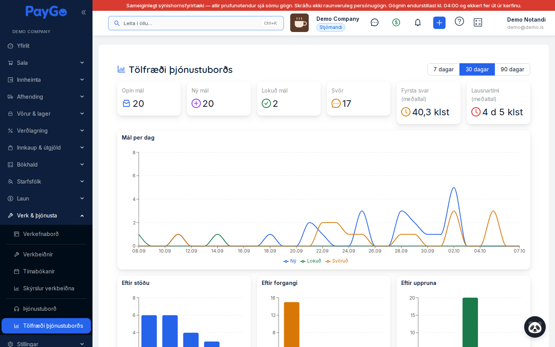Click the blue plus quick-create button
Screen dimensions: 555x347
click(439, 23)
